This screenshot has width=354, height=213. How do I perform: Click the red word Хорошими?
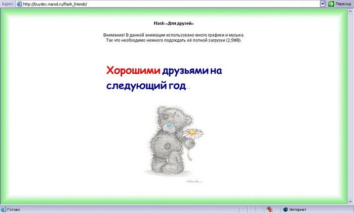[133, 70]
